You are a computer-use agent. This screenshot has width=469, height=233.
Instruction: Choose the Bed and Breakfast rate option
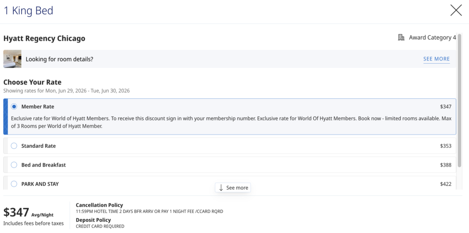(x=230, y=165)
